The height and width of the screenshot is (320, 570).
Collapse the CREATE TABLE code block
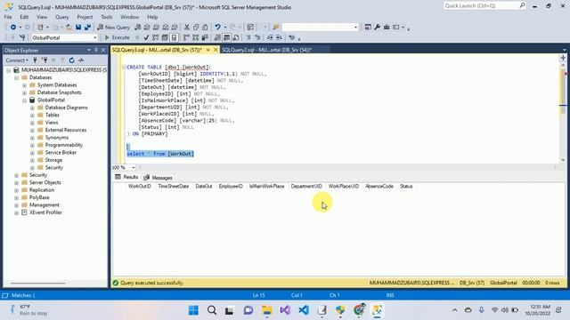point(124,68)
